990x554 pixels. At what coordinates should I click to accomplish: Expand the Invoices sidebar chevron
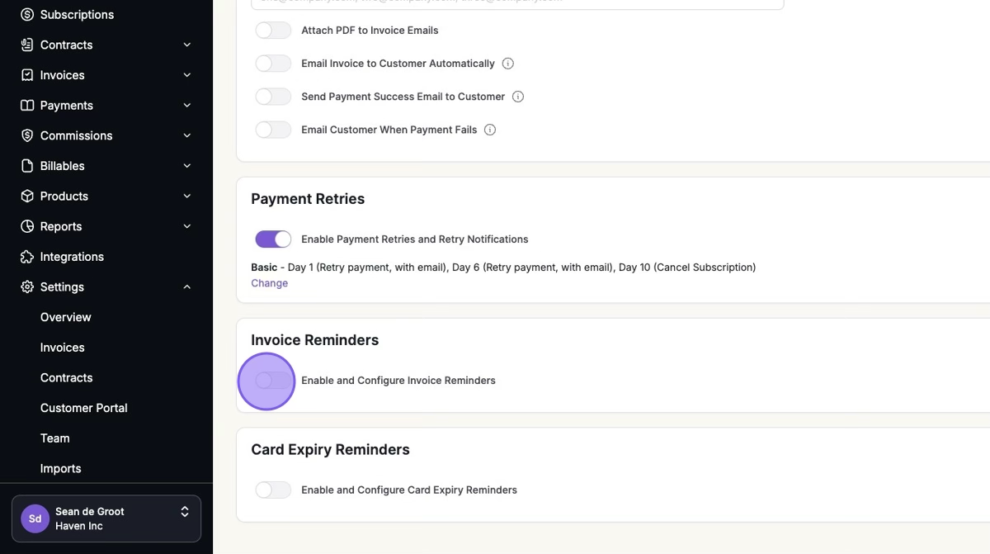187,75
